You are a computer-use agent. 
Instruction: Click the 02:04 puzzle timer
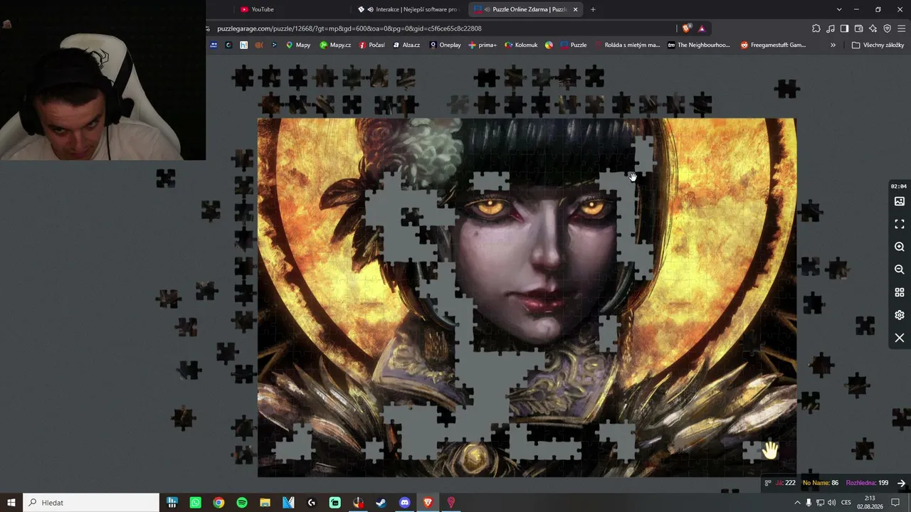899,186
